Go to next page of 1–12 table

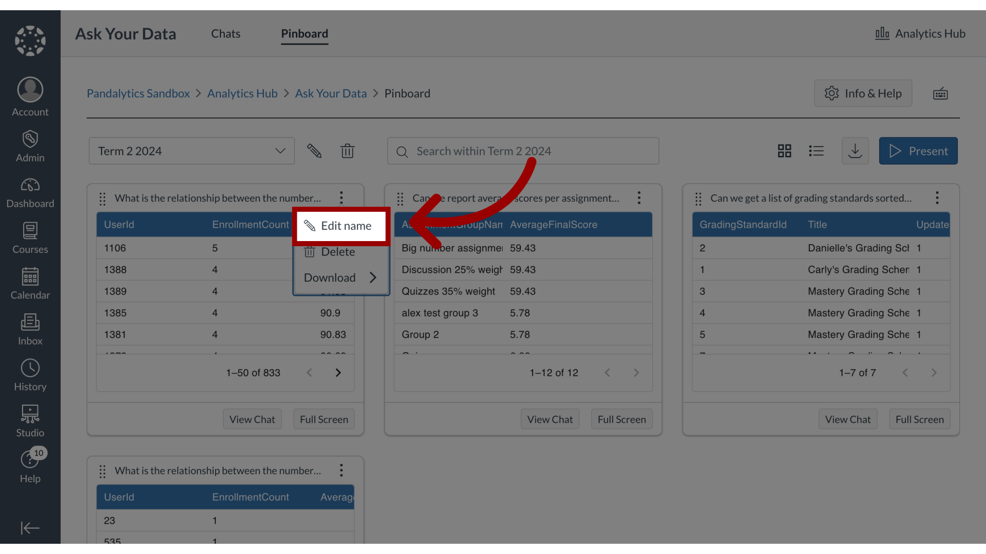636,373
